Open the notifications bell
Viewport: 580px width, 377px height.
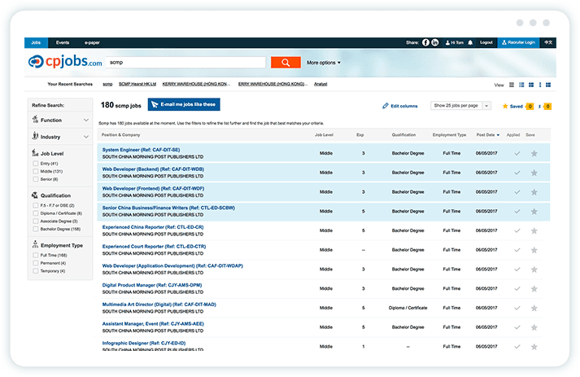tap(470, 42)
